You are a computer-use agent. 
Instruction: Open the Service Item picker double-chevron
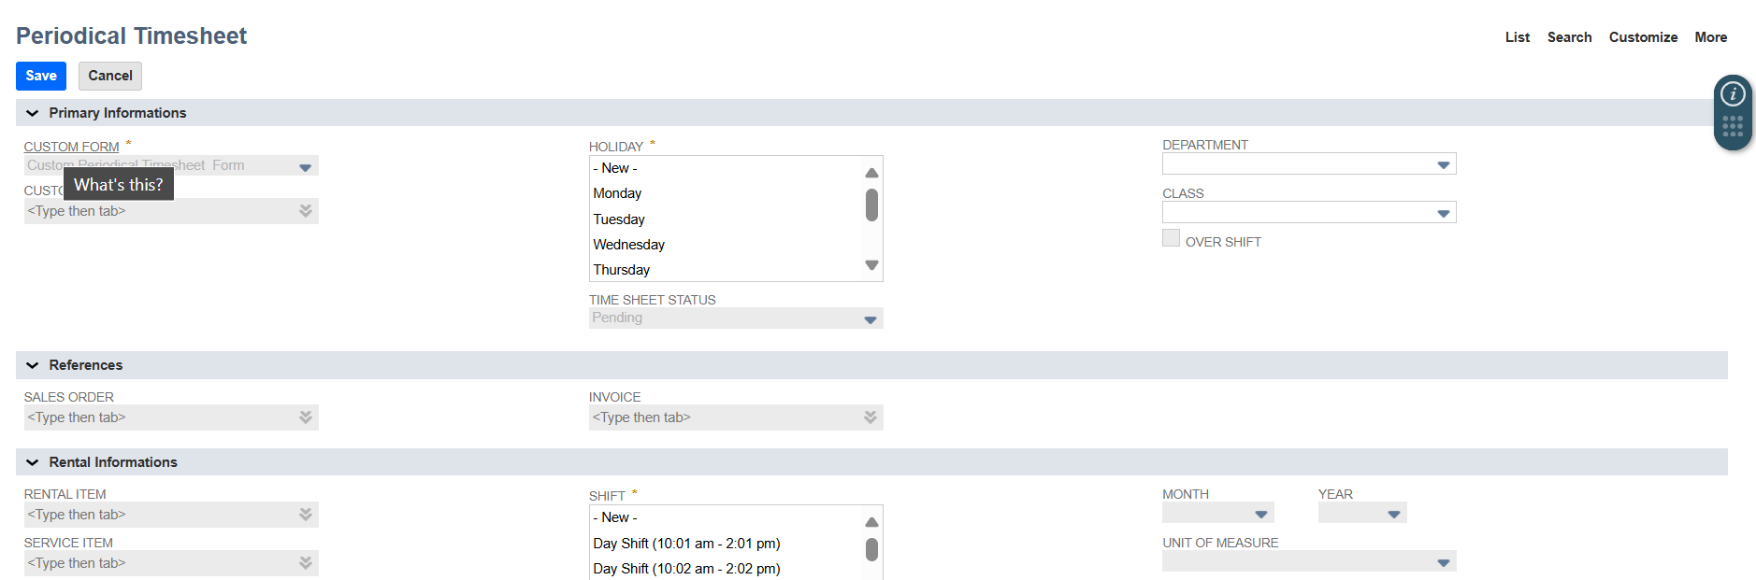[305, 563]
